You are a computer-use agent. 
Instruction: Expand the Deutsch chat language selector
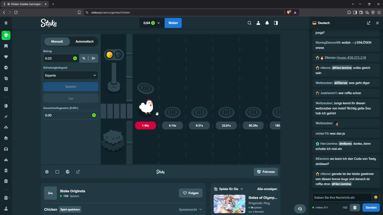pyautogui.click(x=321, y=23)
